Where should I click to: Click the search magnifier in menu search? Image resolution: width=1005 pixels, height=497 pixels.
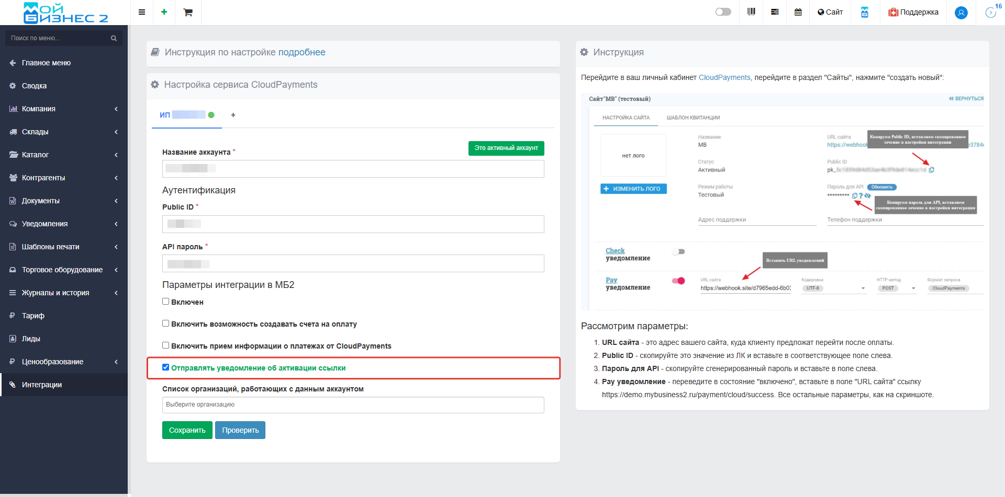point(114,38)
